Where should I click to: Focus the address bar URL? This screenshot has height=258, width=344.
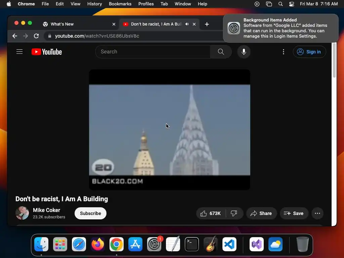[97, 36]
